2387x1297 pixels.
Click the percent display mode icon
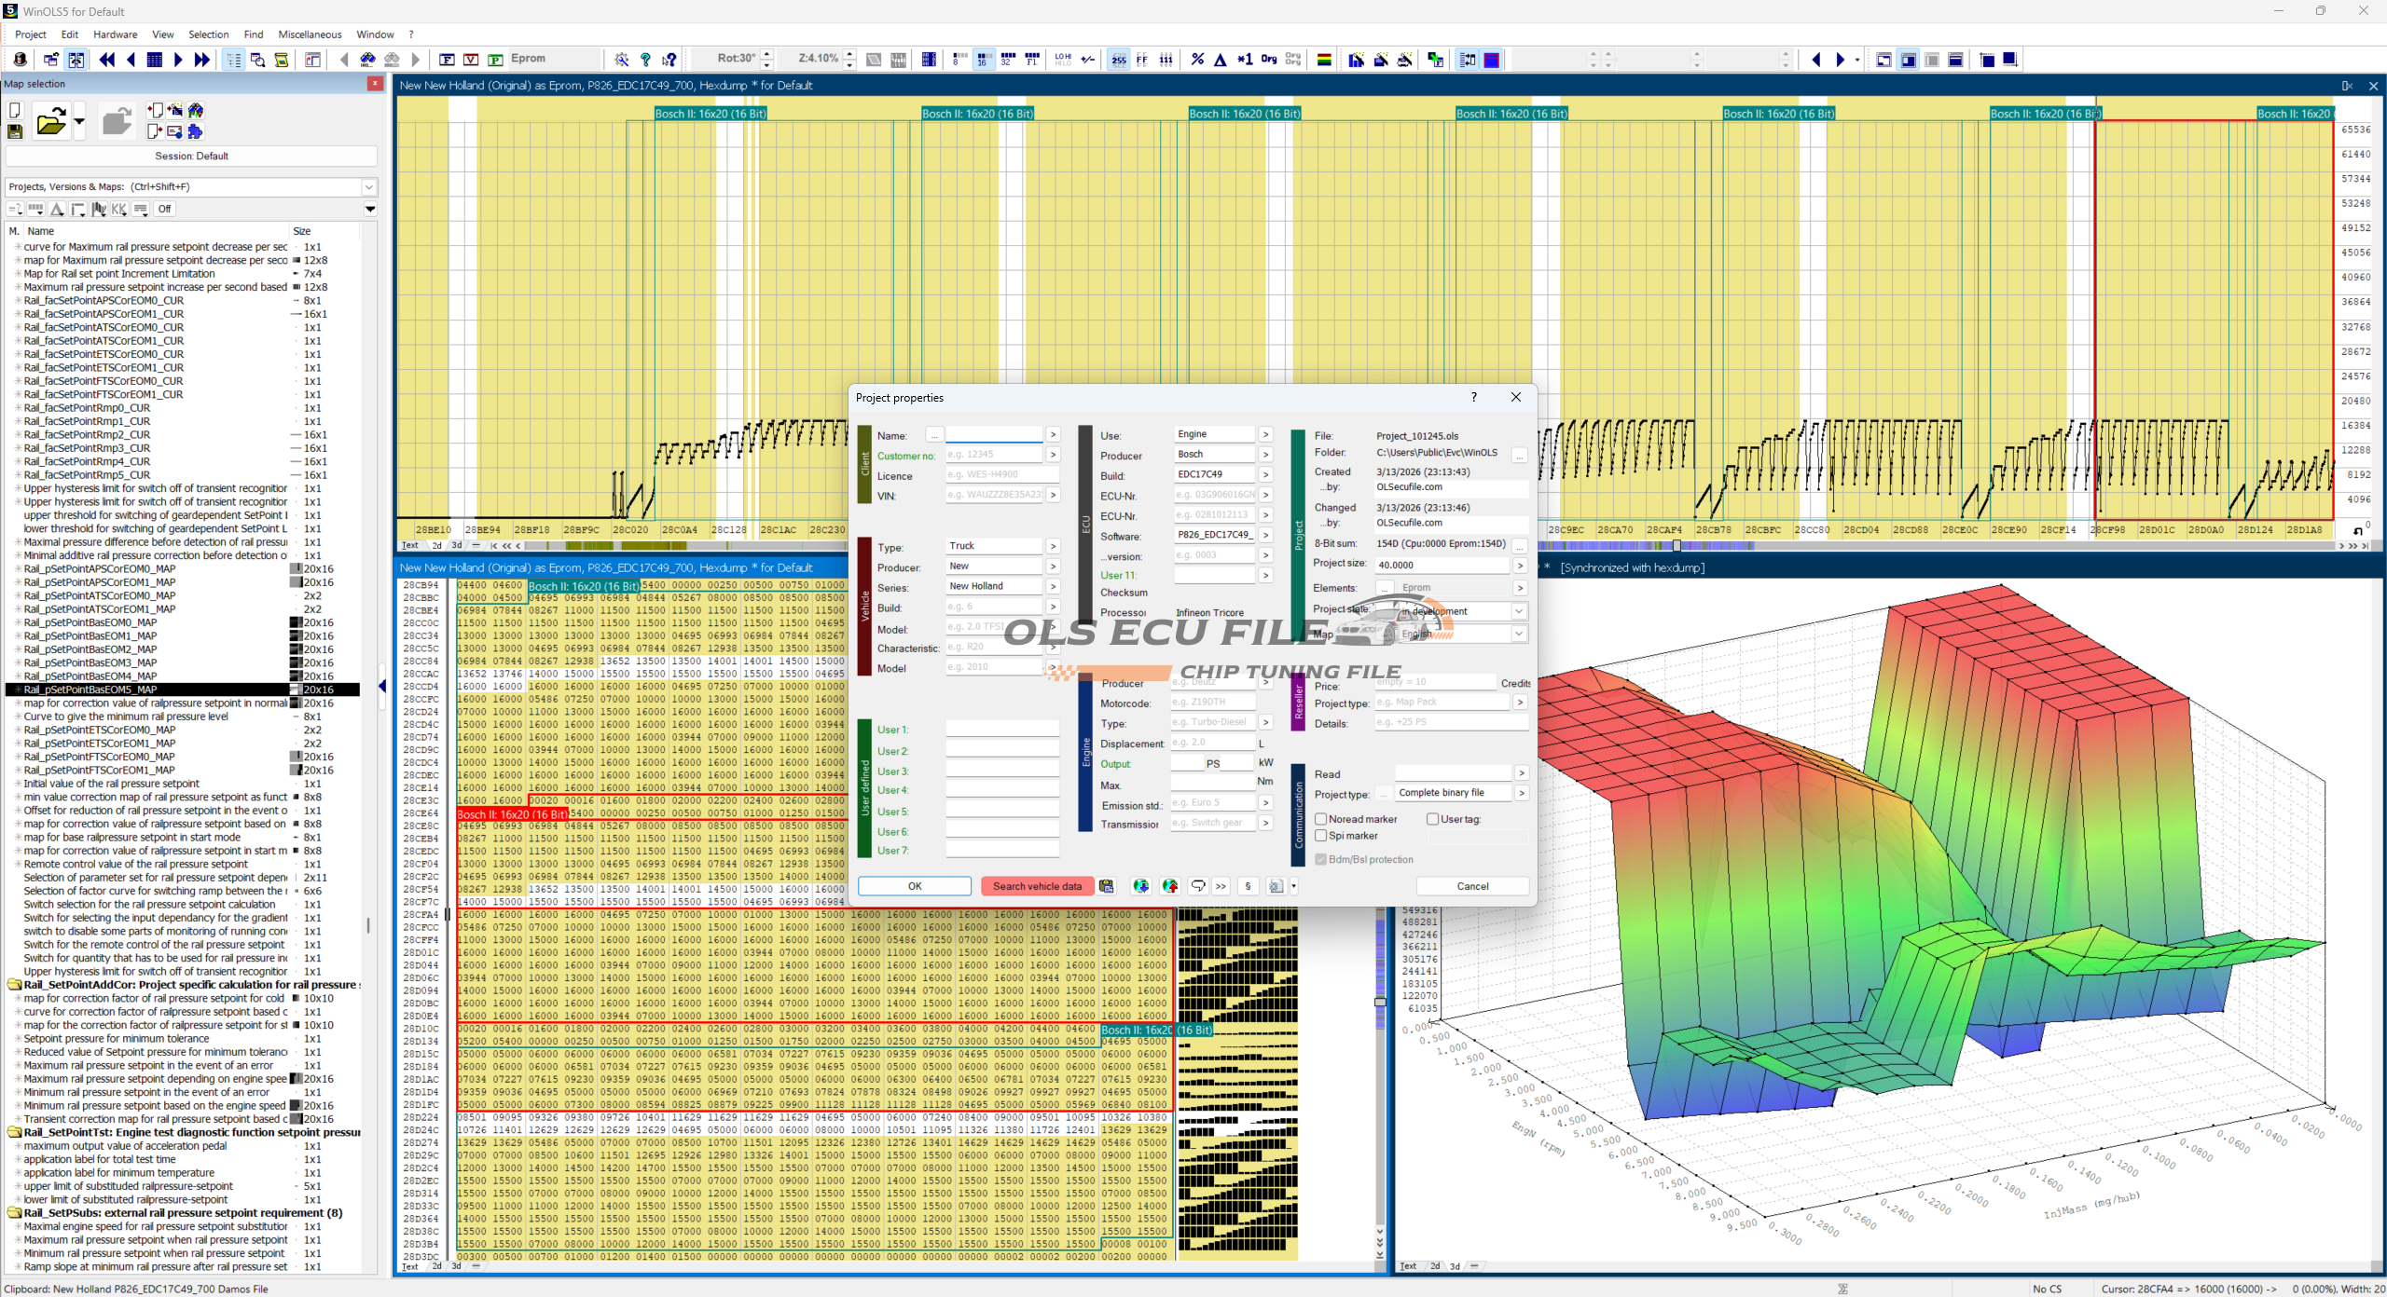click(x=1197, y=60)
